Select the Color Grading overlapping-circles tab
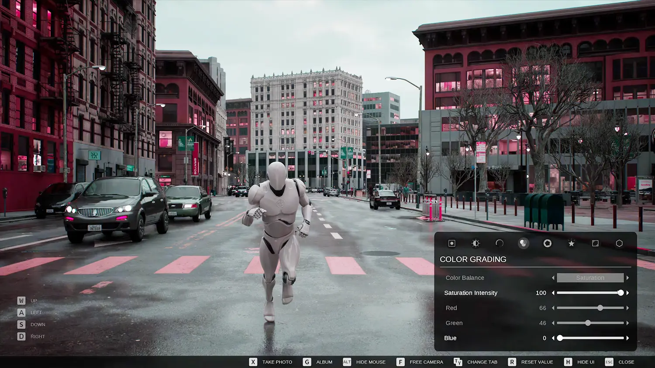The height and width of the screenshot is (368, 655). pos(523,243)
